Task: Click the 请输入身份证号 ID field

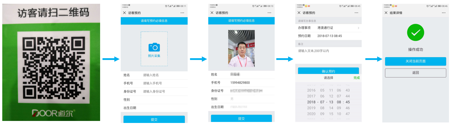Action: click(x=163, y=91)
